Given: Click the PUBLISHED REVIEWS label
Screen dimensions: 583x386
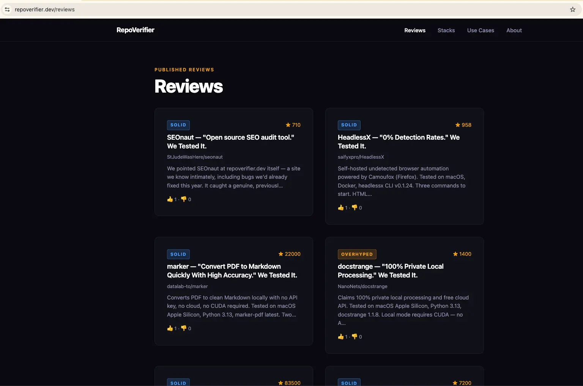Looking at the screenshot, I should coord(184,70).
